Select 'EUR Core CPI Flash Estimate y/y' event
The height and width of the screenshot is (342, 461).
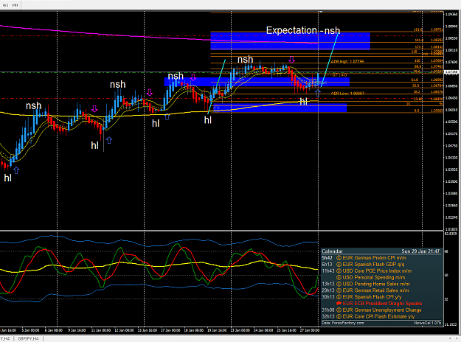tap(378, 316)
